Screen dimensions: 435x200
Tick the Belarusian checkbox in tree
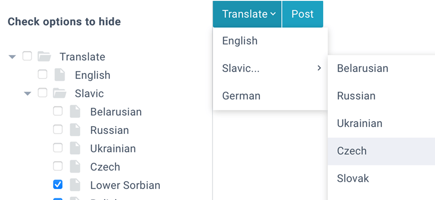click(x=58, y=112)
